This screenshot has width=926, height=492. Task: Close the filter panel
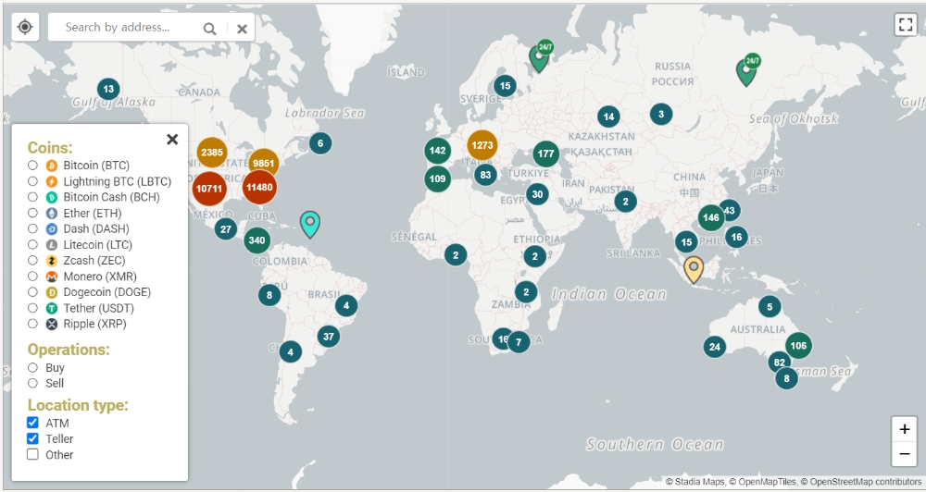[172, 140]
